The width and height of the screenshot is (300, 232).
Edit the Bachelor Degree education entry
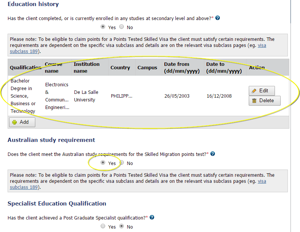coord(262,91)
